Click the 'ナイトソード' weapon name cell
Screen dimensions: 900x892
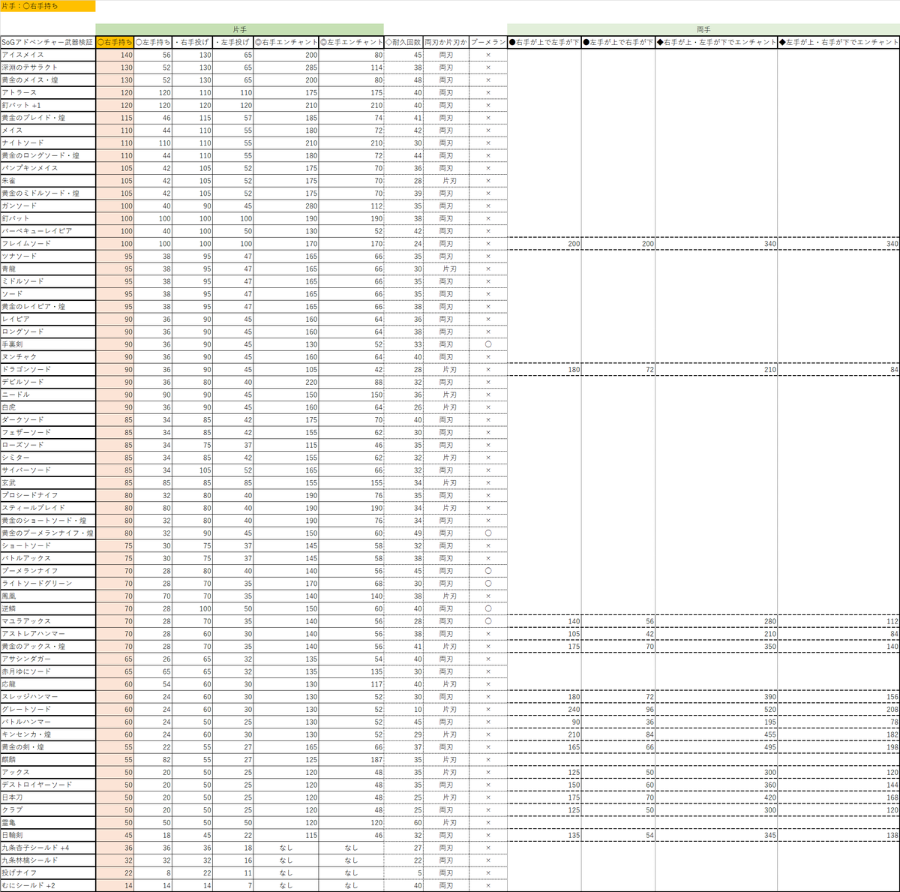click(x=48, y=143)
